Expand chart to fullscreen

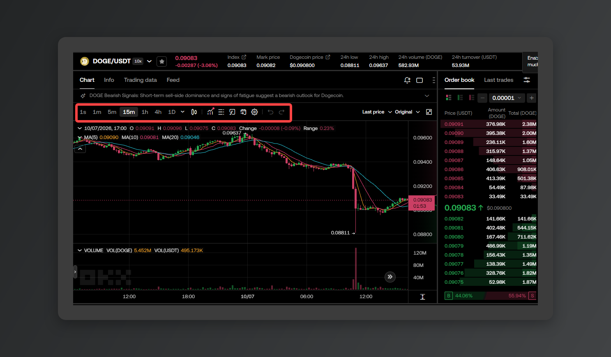(x=429, y=112)
